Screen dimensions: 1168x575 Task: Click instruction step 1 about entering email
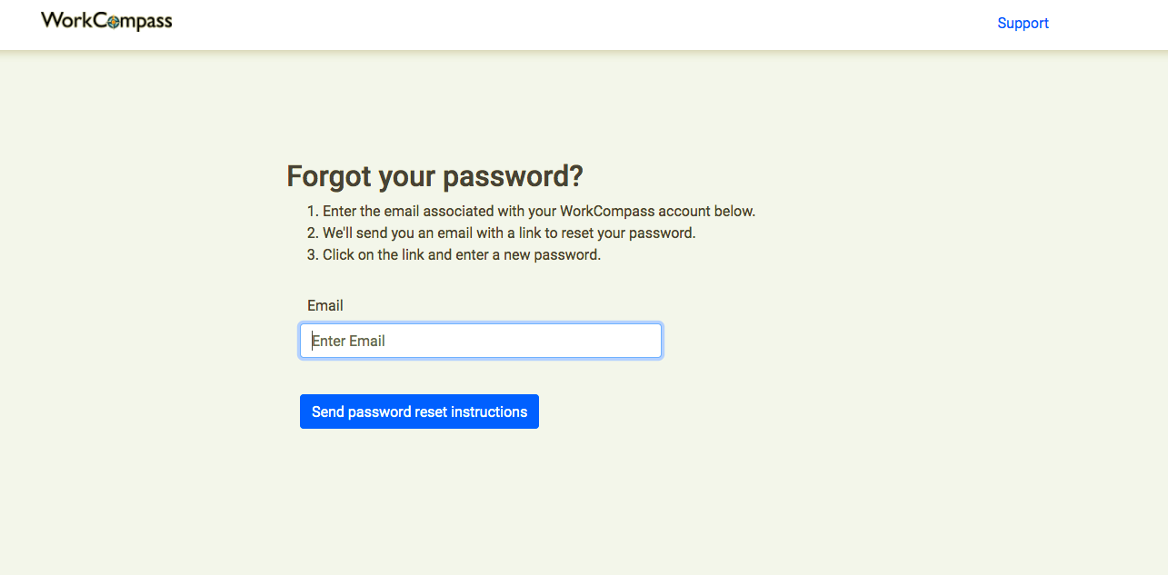538,212
